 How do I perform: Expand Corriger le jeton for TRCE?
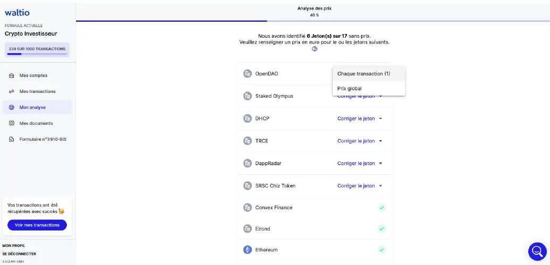tap(360, 141)
